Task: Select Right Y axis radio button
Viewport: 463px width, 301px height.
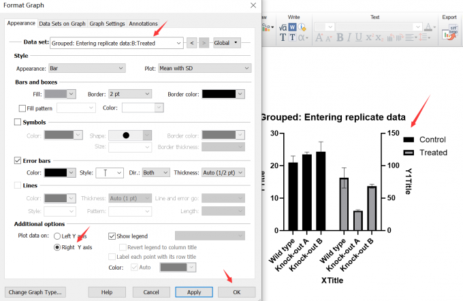Action: (x=57, y=247)
